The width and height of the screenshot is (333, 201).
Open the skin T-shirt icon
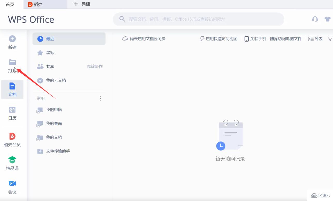pos(328,19)
